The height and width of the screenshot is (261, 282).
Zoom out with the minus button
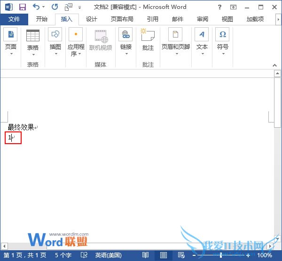194,255
